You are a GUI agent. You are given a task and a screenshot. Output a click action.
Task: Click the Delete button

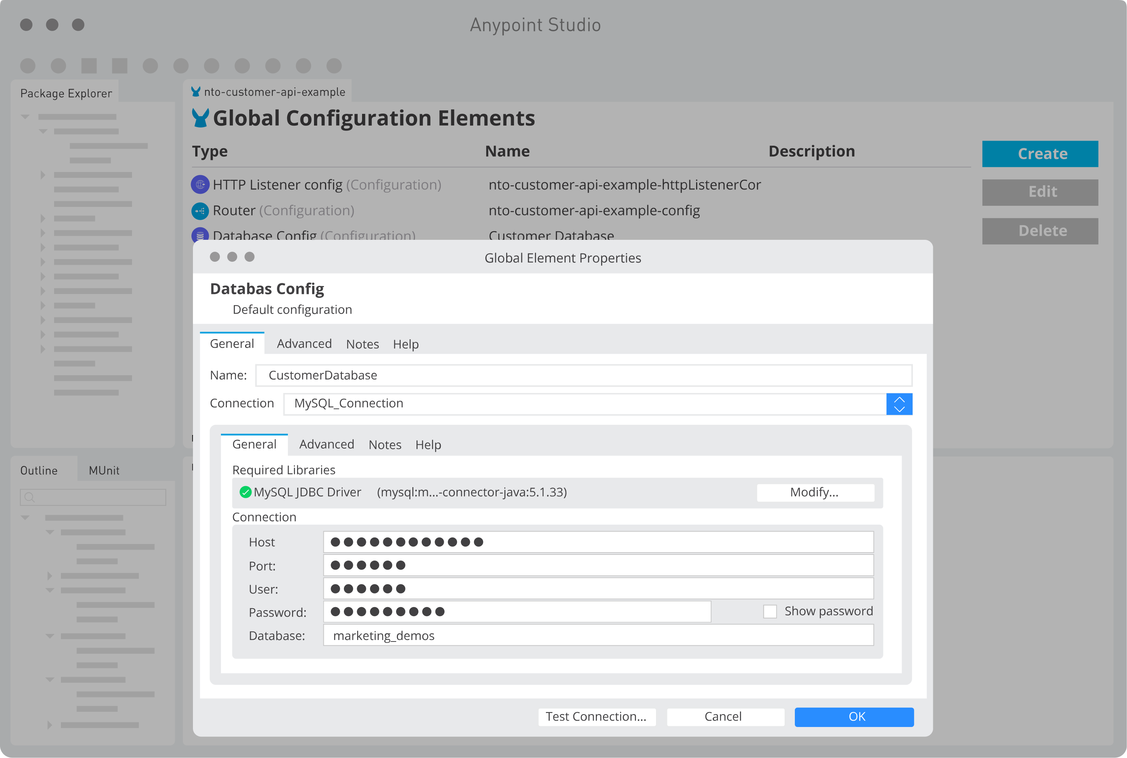coord(1040,231)
